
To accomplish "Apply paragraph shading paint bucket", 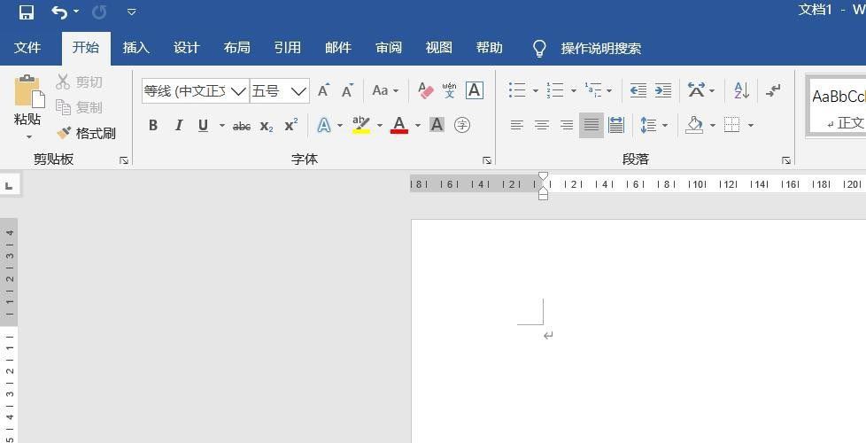I will (x=694, y=126).
